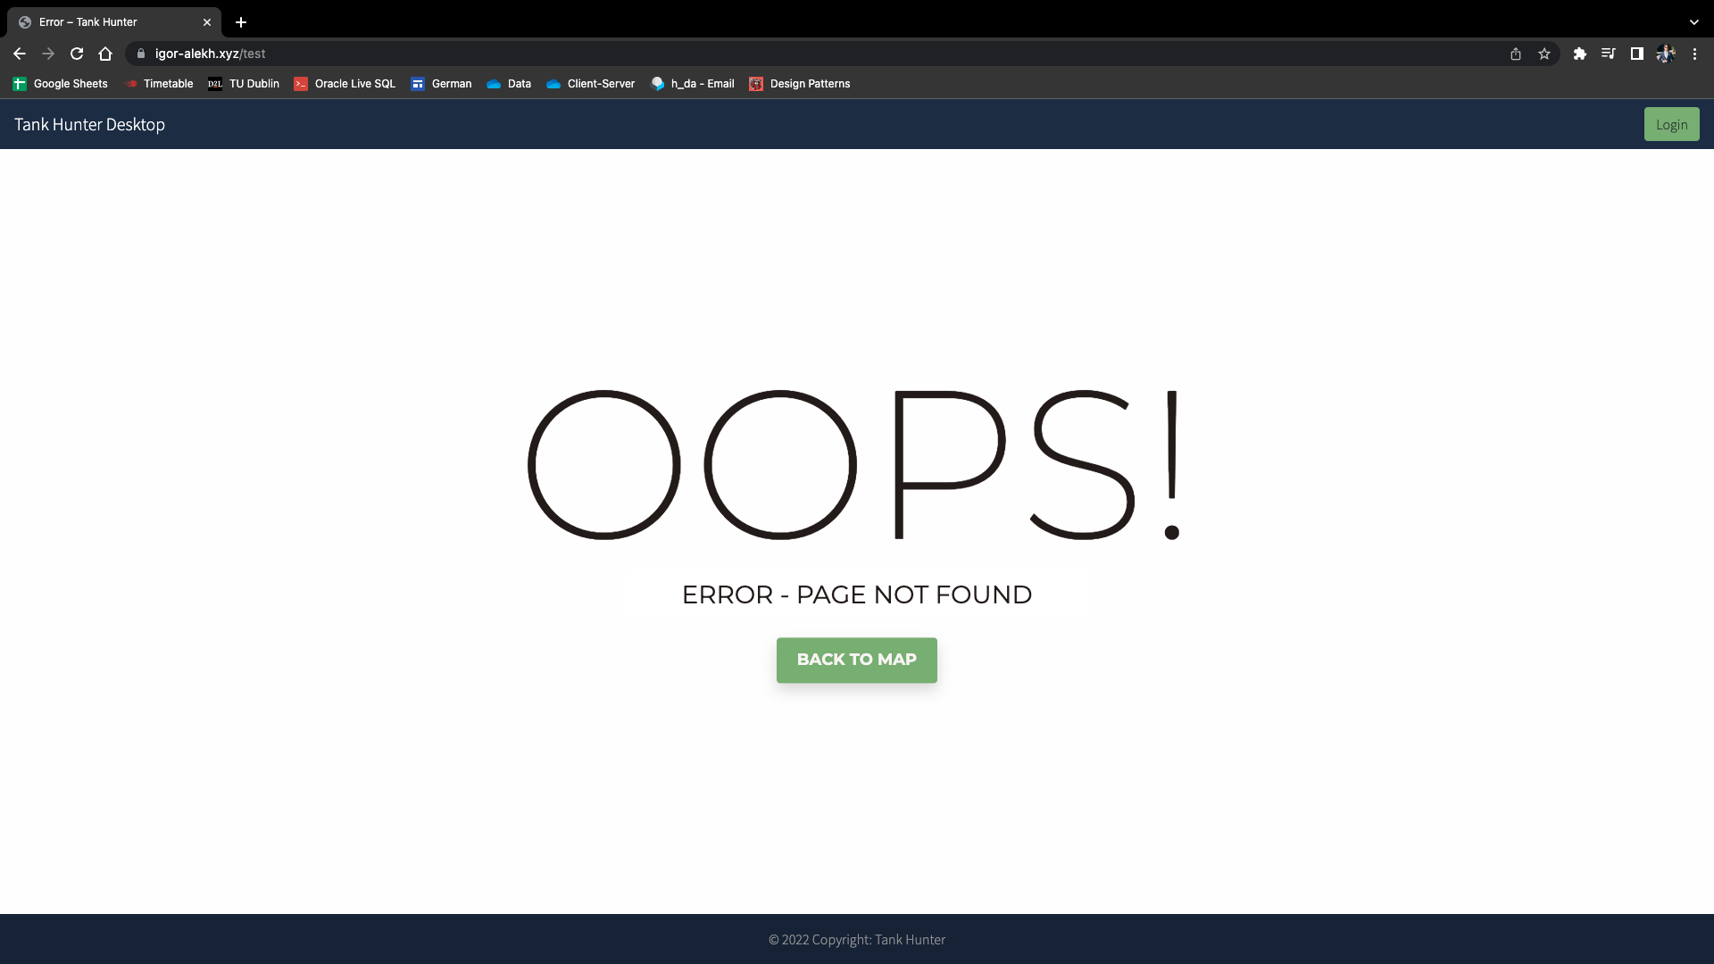Open the Google Sheets bookmark
The height and width of the screenshot is (964, 1714).
[x=60, y=84]
